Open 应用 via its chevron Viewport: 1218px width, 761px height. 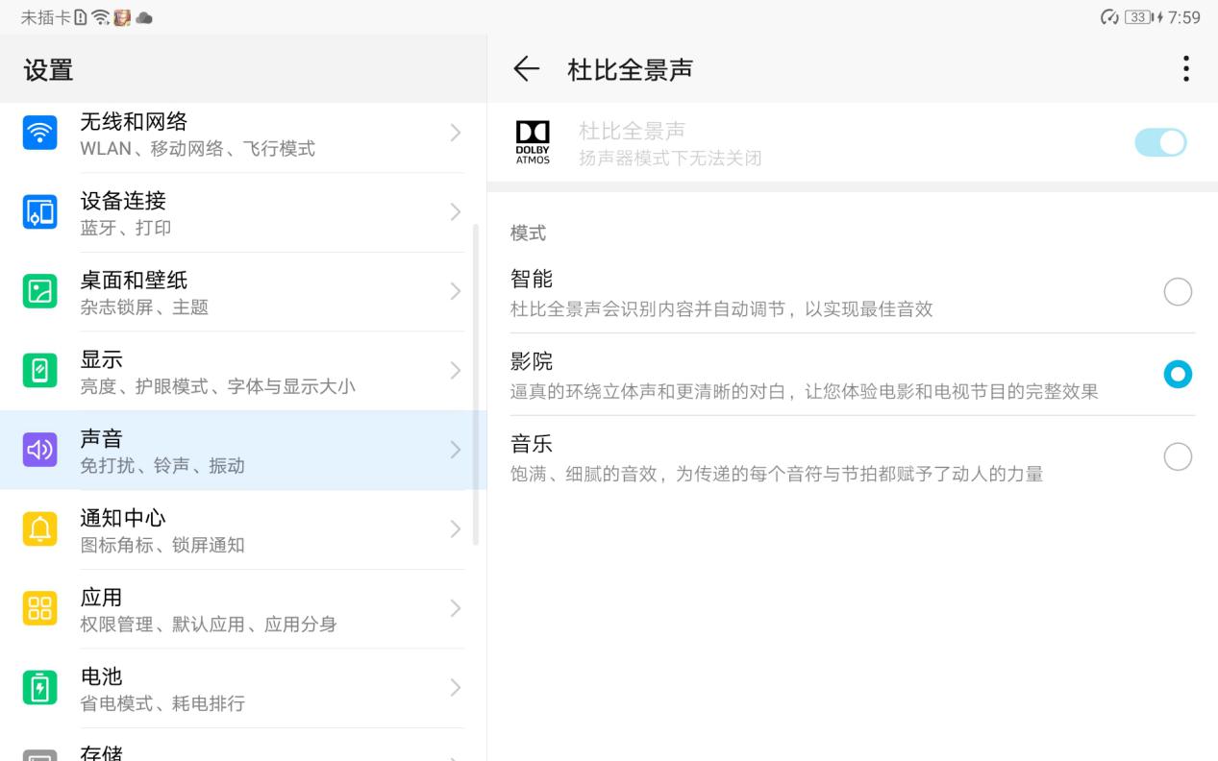456,608
